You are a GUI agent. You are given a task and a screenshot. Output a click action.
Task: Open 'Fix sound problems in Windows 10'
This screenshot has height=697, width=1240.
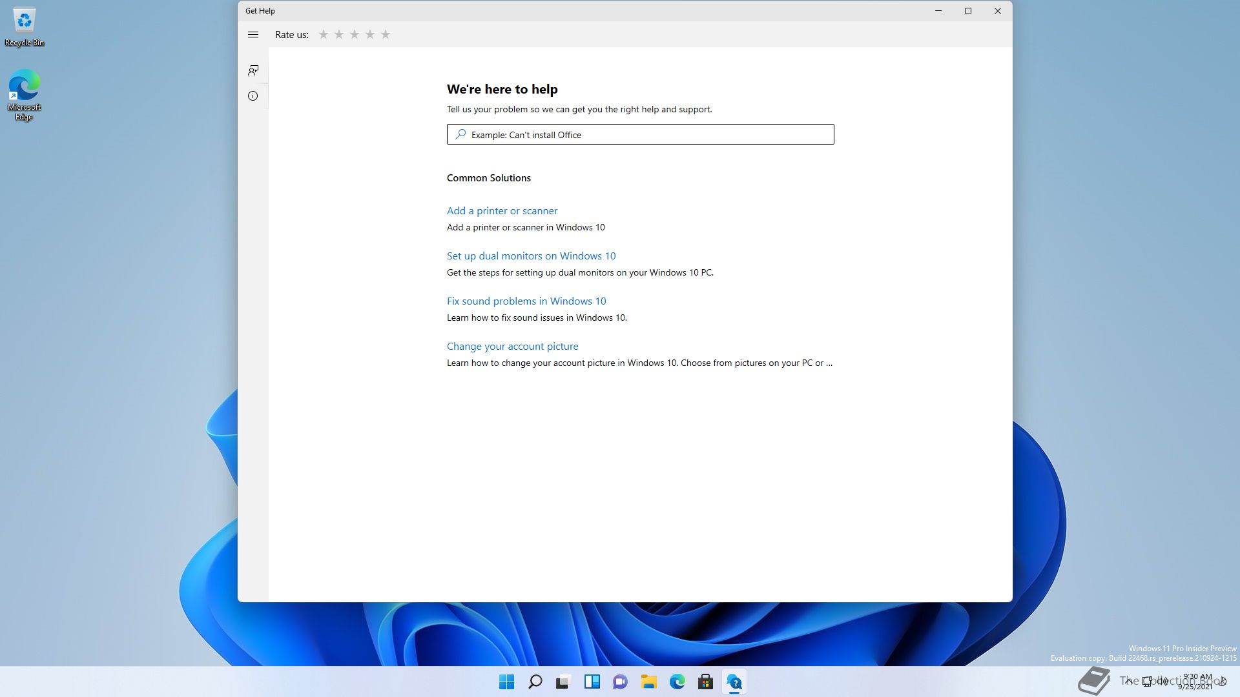point(526,301)
